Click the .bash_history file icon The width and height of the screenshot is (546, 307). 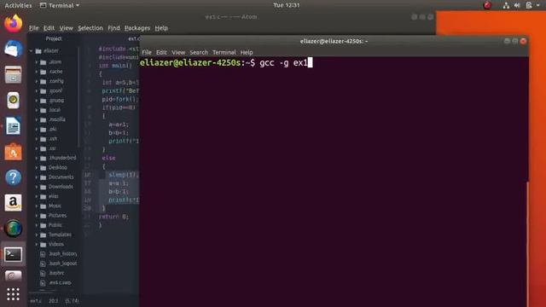[x=43, y=254]
